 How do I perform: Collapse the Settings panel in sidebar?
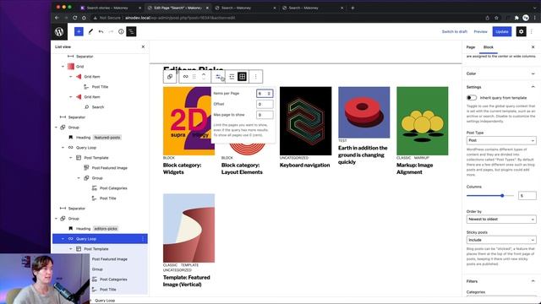coord(500,87)
